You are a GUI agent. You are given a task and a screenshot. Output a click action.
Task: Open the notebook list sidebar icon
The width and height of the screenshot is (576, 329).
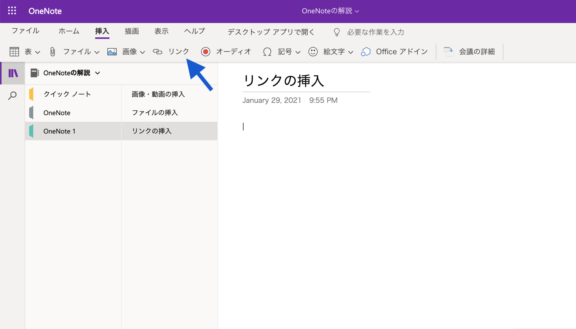(12, 73)
